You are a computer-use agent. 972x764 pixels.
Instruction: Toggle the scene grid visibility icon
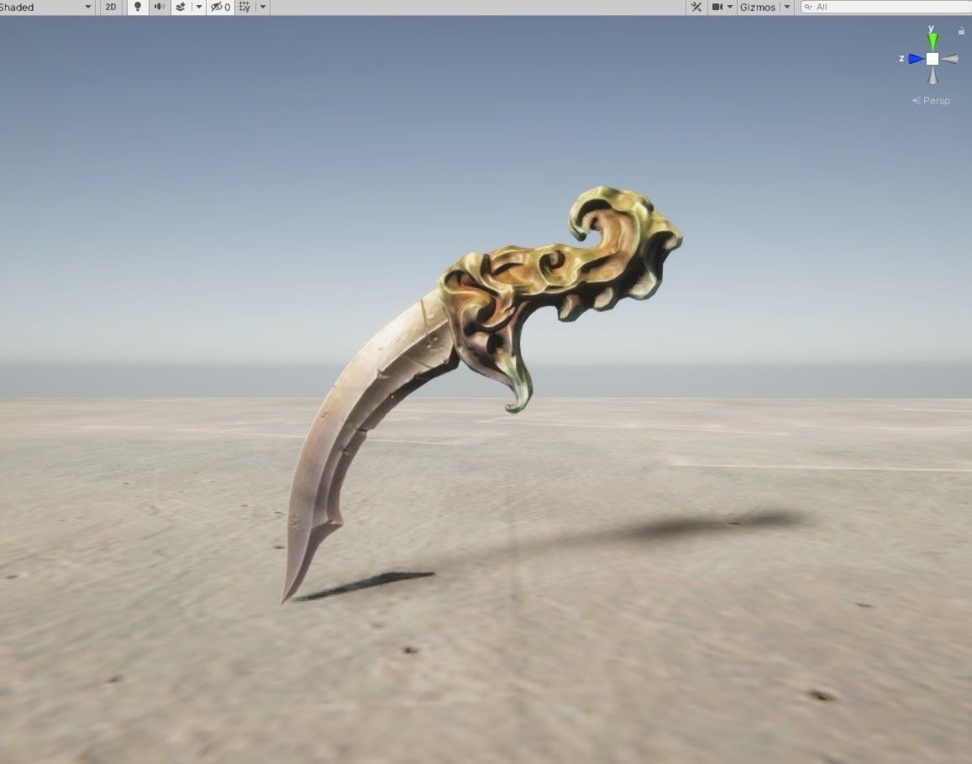point(244,8)
